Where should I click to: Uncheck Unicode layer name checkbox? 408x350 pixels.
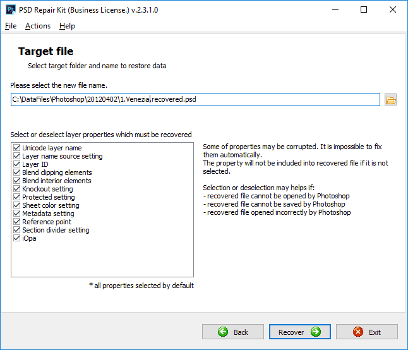(x=16, y=148)
